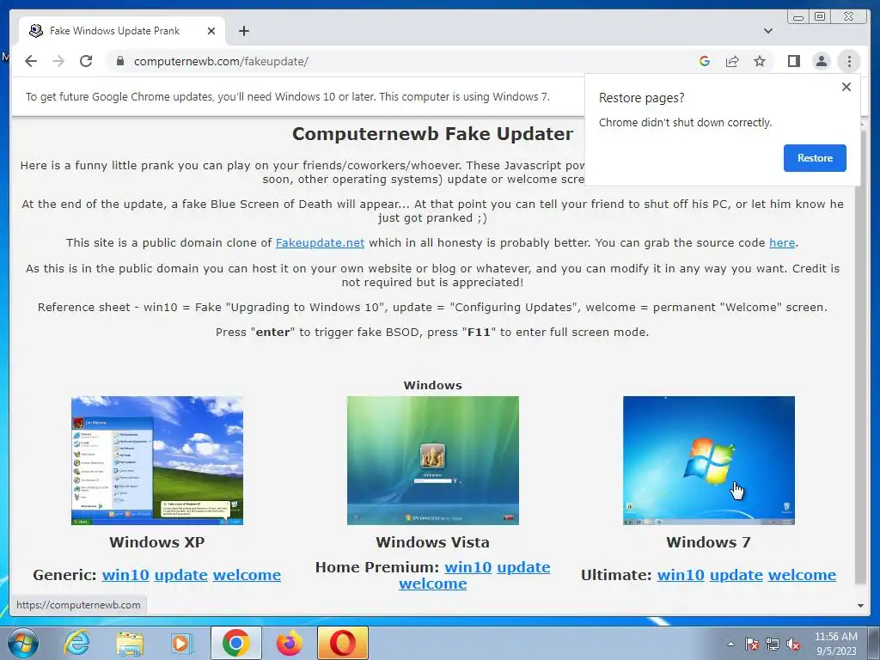
Task: Click the 'Windows Vista' caption text
Action: [x=433, y=542]
